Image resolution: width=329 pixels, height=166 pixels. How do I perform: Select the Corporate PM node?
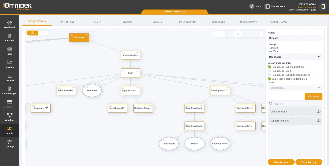coord(41,108)
